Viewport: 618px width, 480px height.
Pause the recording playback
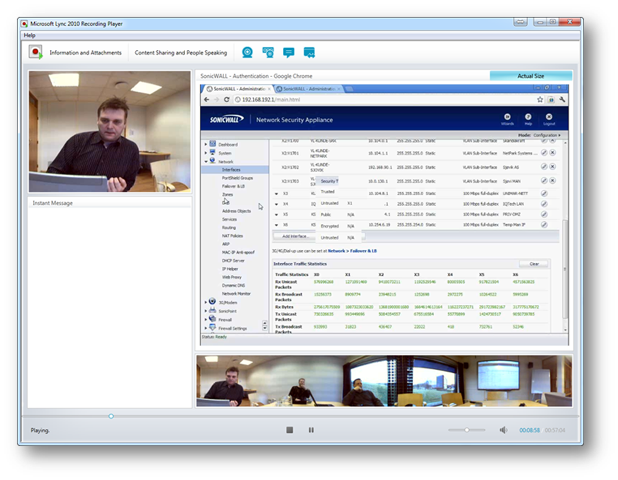[311, 430]
